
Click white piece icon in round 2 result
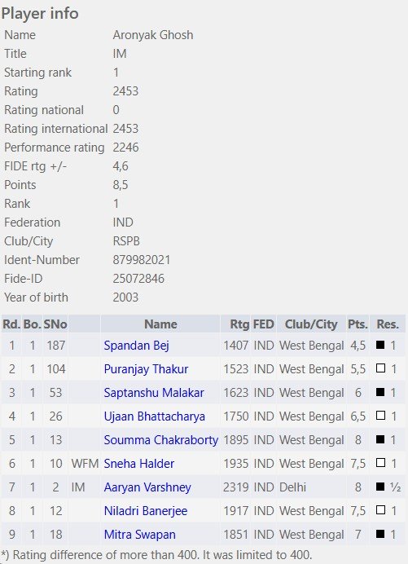click(x=380, y=368)
